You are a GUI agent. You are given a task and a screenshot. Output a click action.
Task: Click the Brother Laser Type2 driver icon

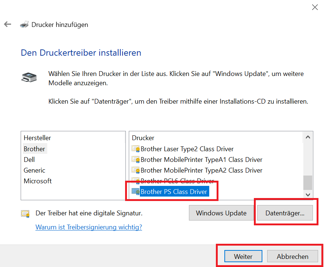[136, 149]
